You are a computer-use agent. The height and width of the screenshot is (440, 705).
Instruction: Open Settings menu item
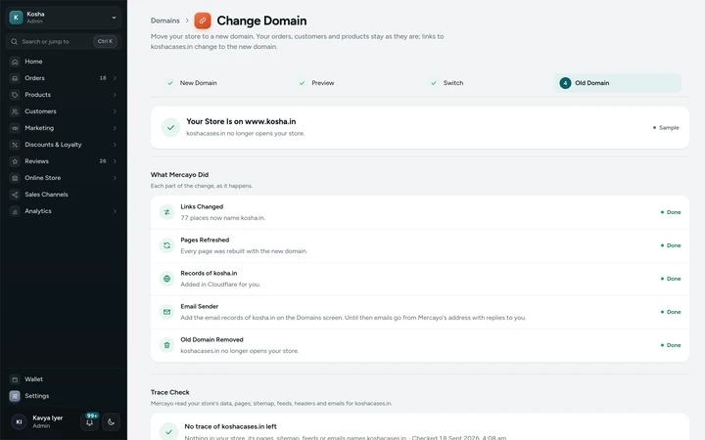click(x=64, y=396)
